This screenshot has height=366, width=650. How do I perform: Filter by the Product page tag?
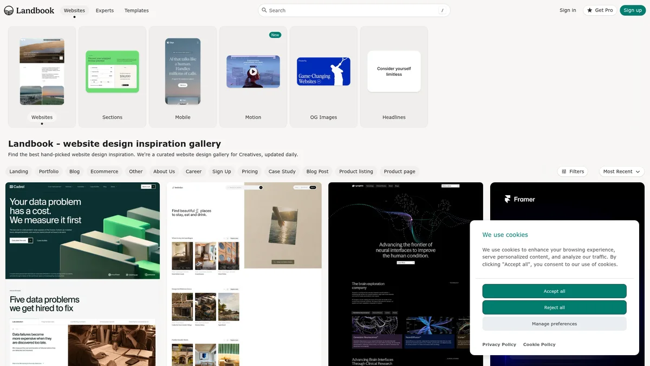(x=400, y=171)
